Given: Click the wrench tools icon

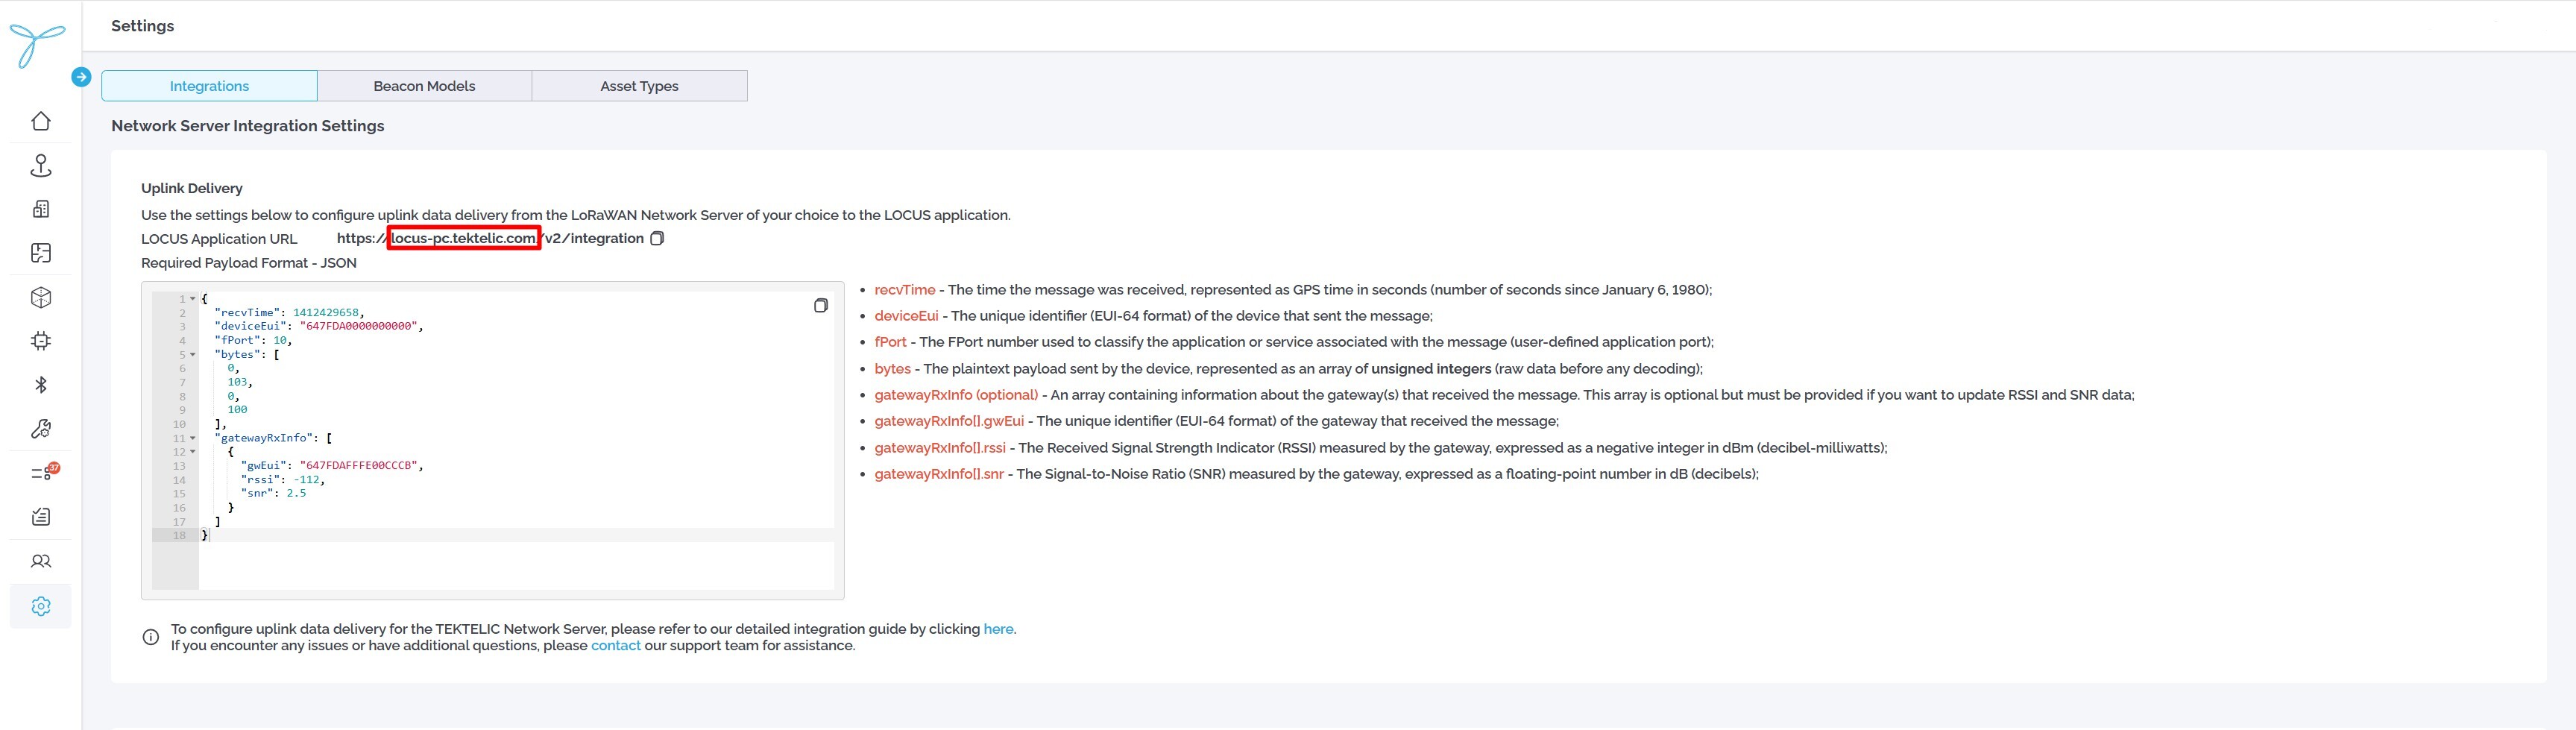Looking at the screenshot, I should click(41, 429).
